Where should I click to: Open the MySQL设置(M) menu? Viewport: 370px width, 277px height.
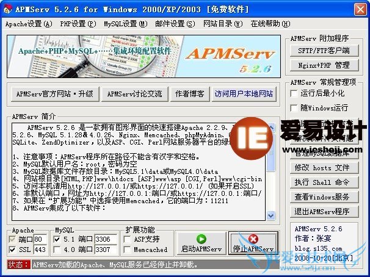[x=126, y=24]
